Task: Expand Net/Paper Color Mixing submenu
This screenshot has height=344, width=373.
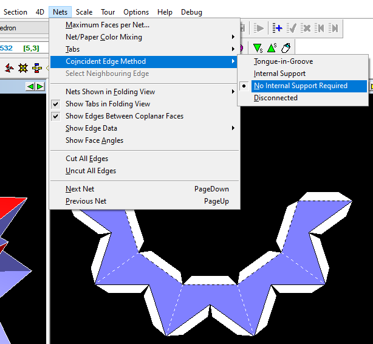Action: [x=145, y=37]
